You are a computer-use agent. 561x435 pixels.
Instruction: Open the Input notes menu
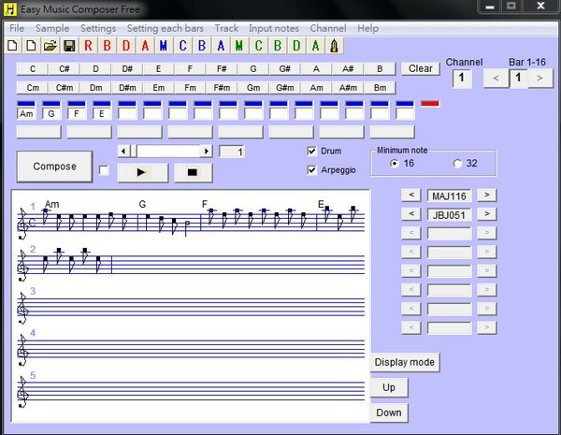click(x=274, y=28)
